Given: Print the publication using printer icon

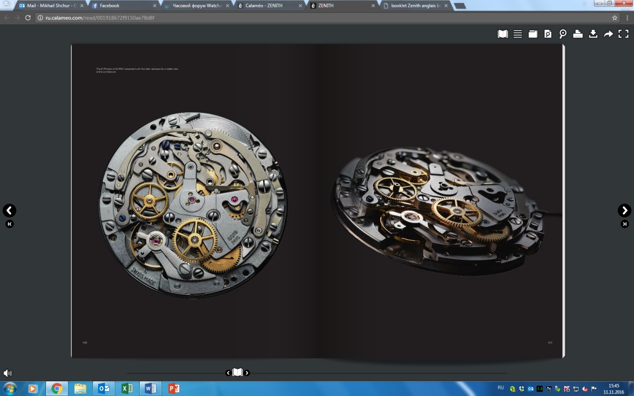Looking at the screenshot, I should tap(578, 34).
